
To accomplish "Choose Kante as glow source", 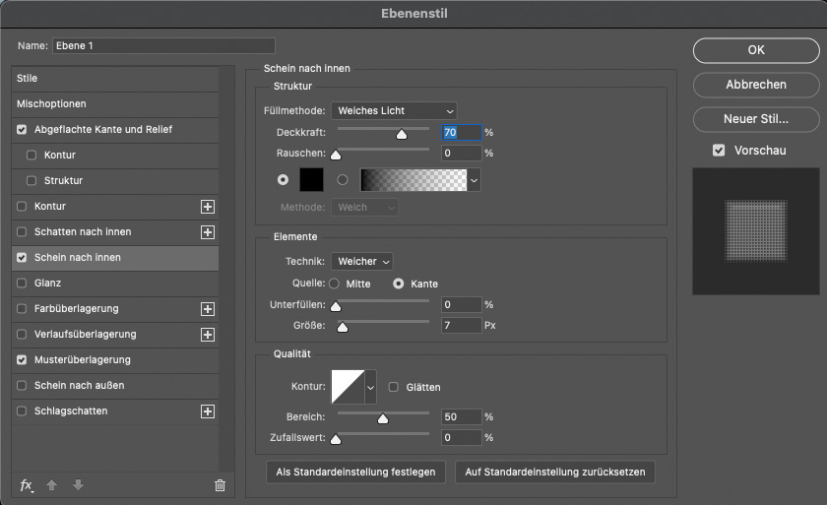I will point(398,284).
